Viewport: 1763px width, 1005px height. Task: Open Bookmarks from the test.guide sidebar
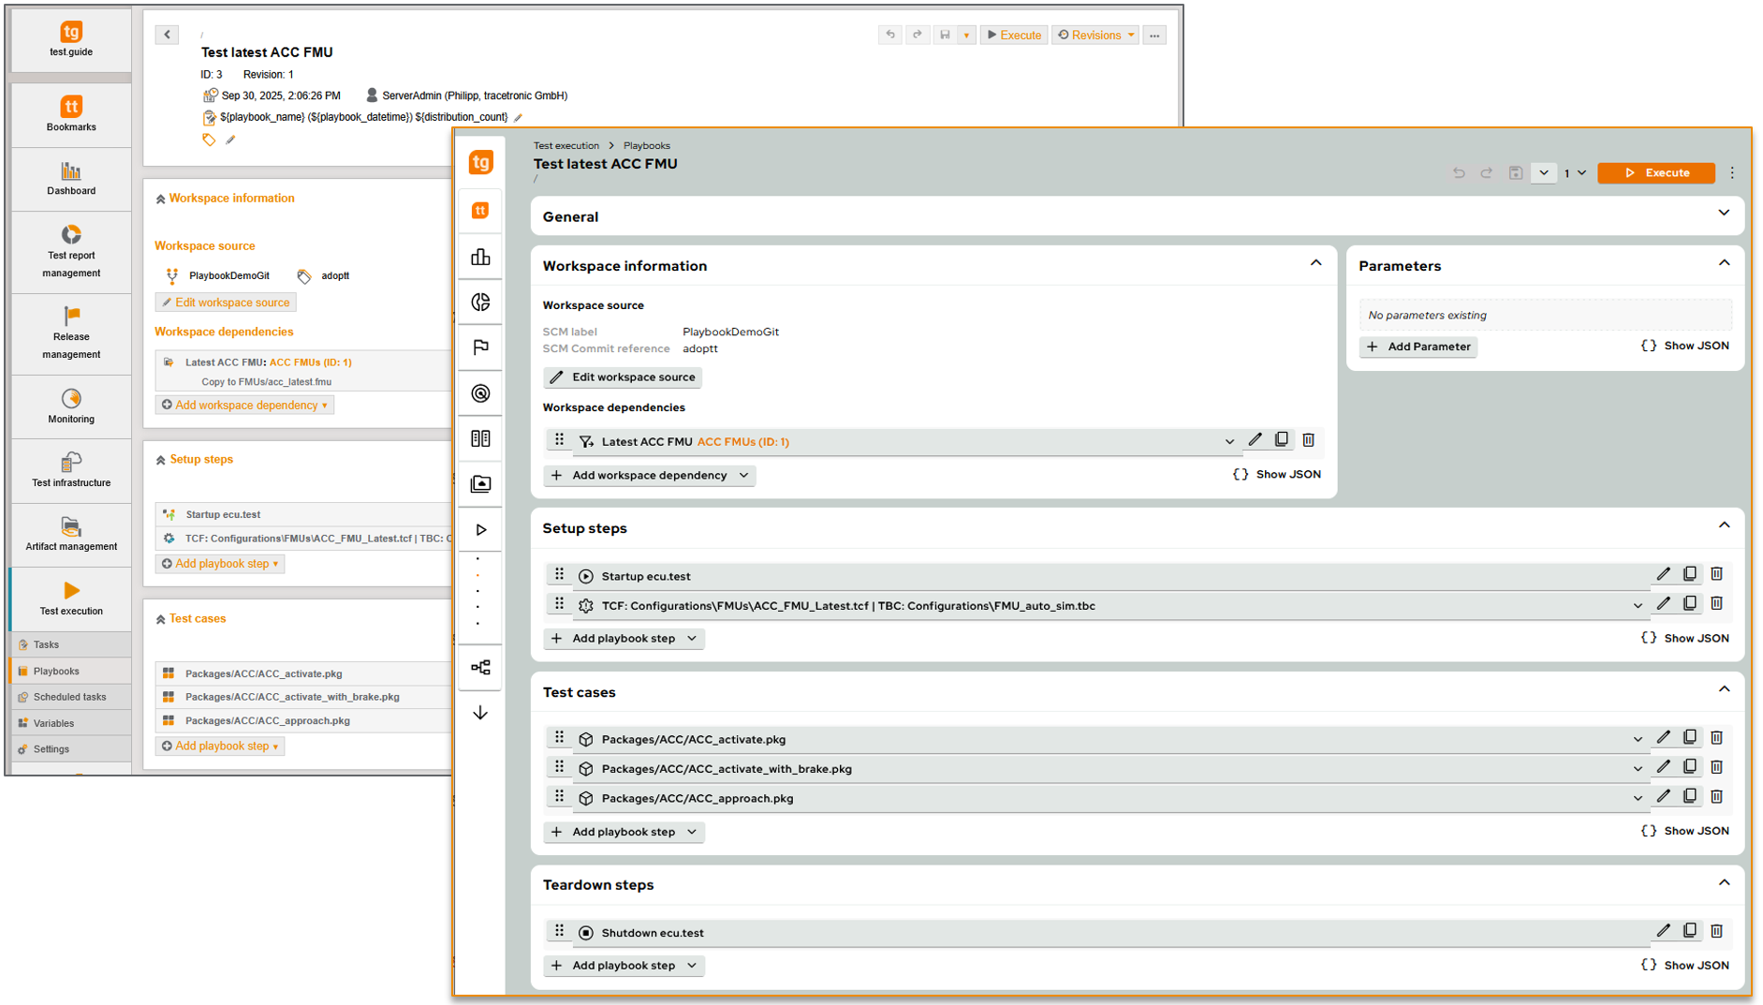tap(70, 114)
